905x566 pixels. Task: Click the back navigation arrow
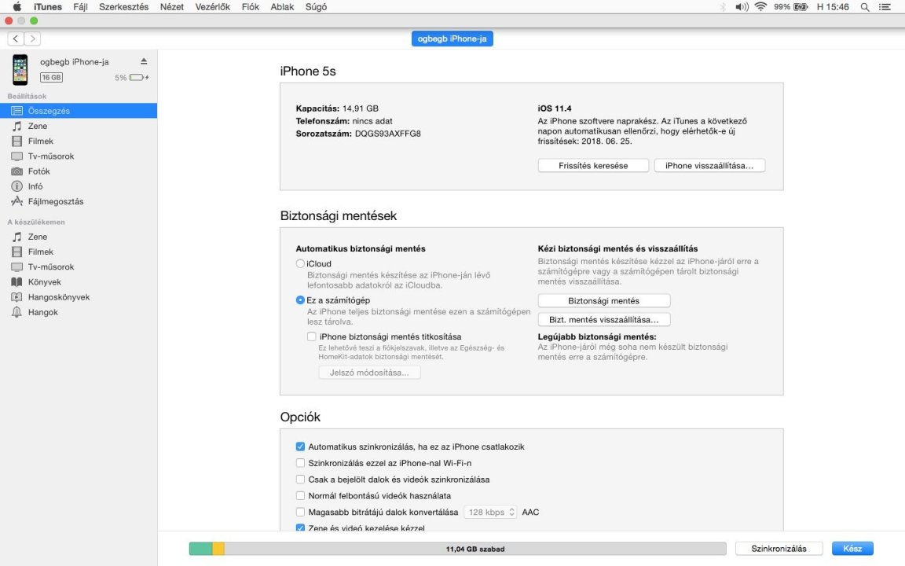click(16, 39)
